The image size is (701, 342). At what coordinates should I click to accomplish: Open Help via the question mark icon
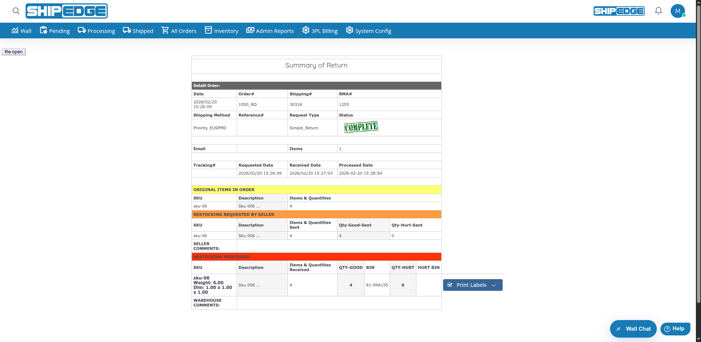click(x=667, y=328)
